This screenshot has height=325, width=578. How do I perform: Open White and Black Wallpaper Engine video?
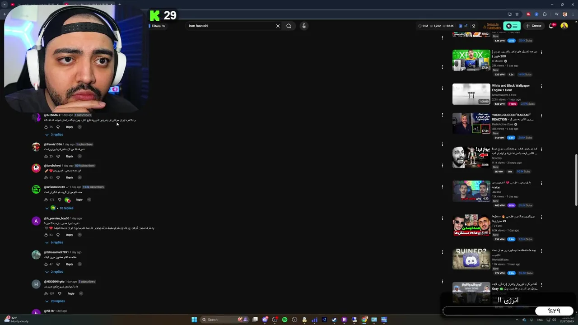(x=471, y=94)
